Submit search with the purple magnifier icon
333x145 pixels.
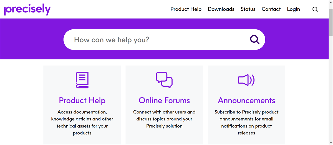254,40
